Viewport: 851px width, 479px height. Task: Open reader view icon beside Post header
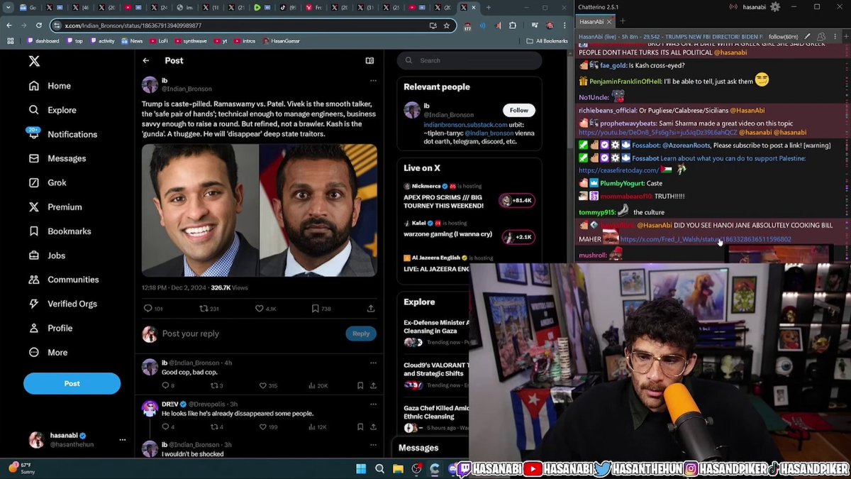click(x=369, y=61)
